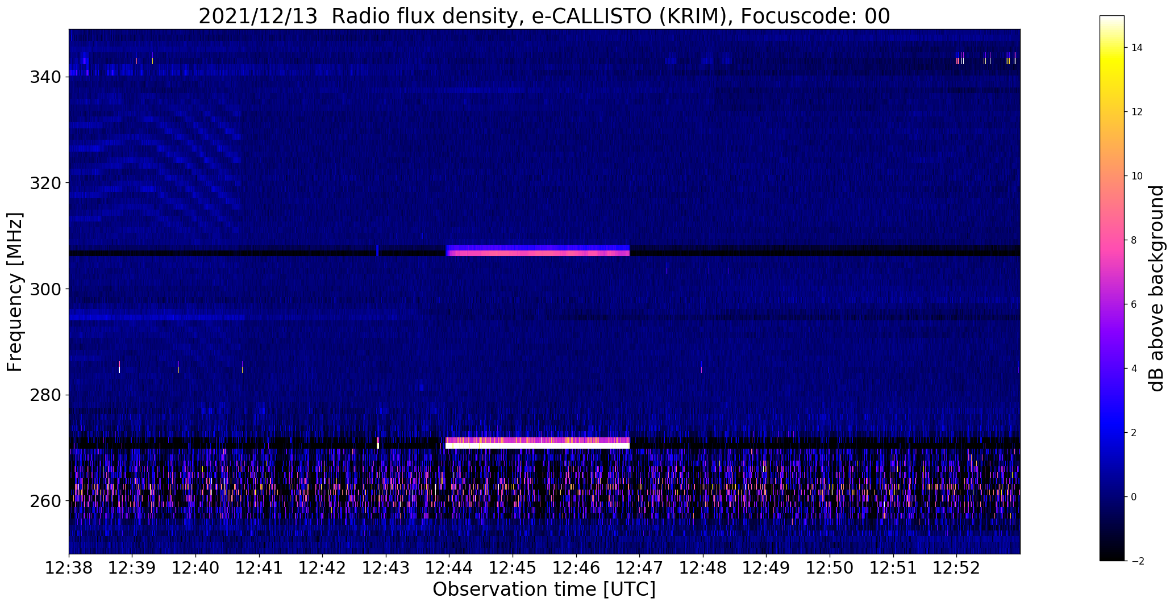
Task: Click the colorbar tick label 10
Action: click(x=1137, y=176)
